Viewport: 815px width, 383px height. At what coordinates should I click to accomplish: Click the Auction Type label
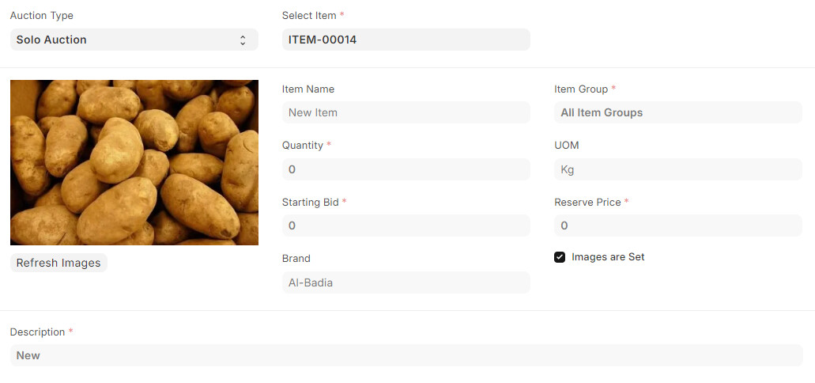42,16
